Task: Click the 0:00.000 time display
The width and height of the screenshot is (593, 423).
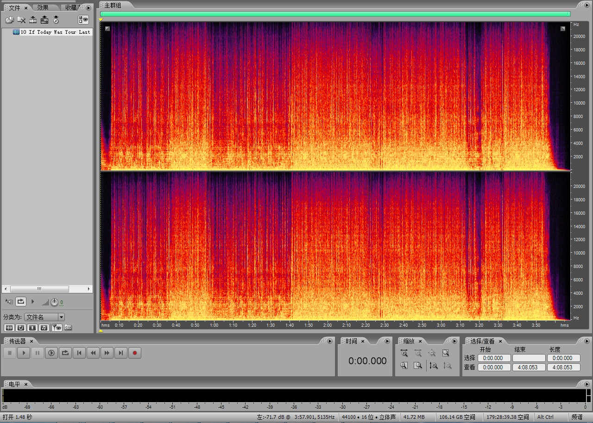Action: 367,361
